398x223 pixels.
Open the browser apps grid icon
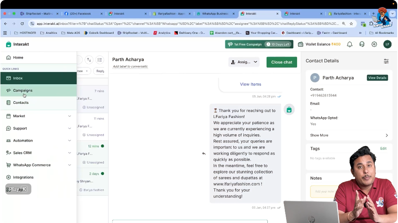(x=5, y=33)
